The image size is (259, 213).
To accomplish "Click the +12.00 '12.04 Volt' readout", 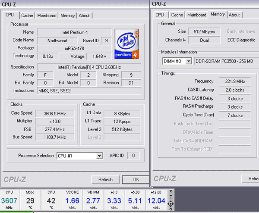I will click(156, 200).
